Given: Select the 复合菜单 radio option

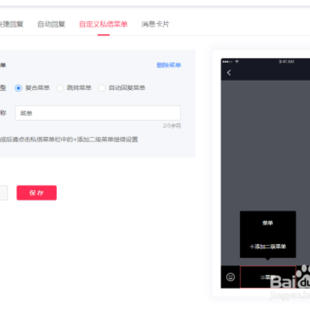Looking at the screenshot, I should tap(19, 88).
